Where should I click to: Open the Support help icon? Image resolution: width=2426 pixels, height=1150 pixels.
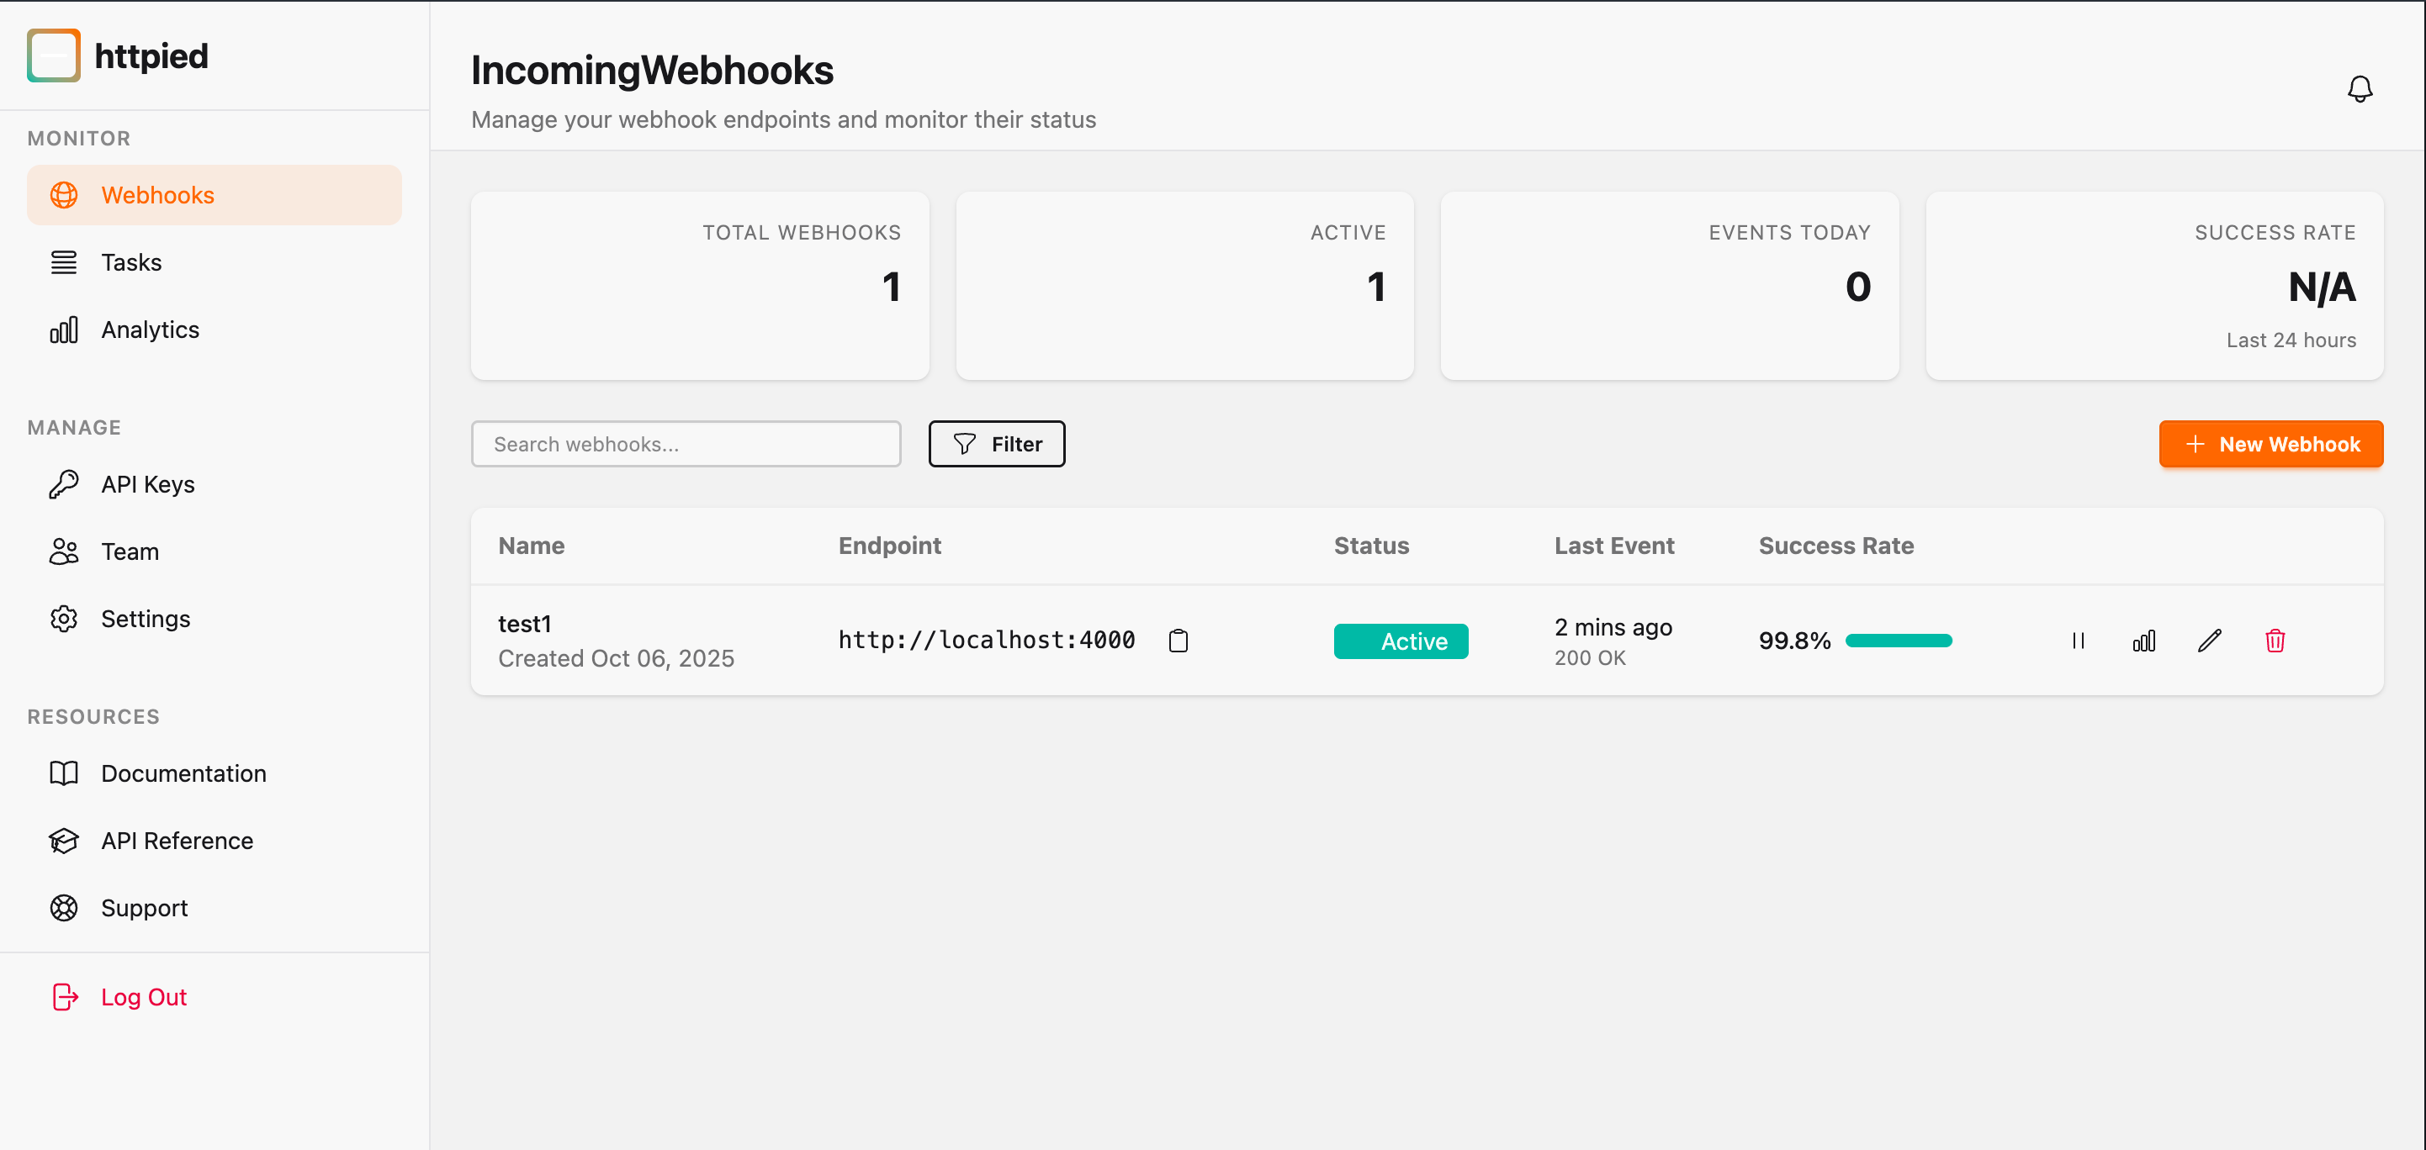(x=63, y=908)
